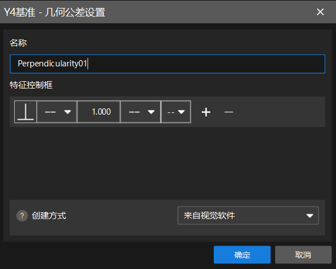336x269 pixels.
Task: Focus the Perpendicularity01 name field
Action: point(167,64)
